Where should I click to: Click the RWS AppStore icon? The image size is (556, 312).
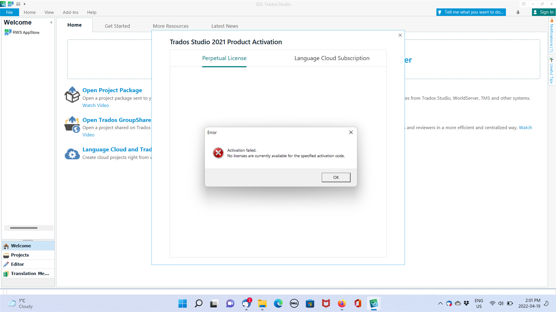click(x=8, y=32)
